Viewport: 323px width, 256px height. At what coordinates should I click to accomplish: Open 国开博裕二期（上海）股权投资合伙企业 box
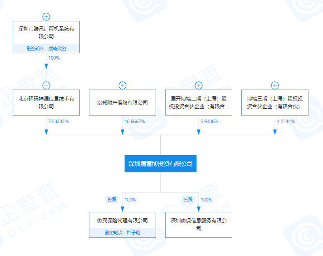[199, 102]
